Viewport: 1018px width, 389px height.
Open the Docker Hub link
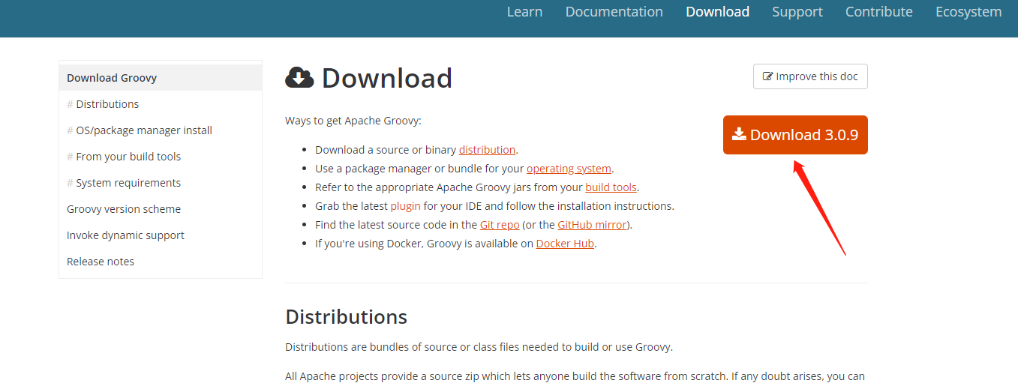point(565,244)
